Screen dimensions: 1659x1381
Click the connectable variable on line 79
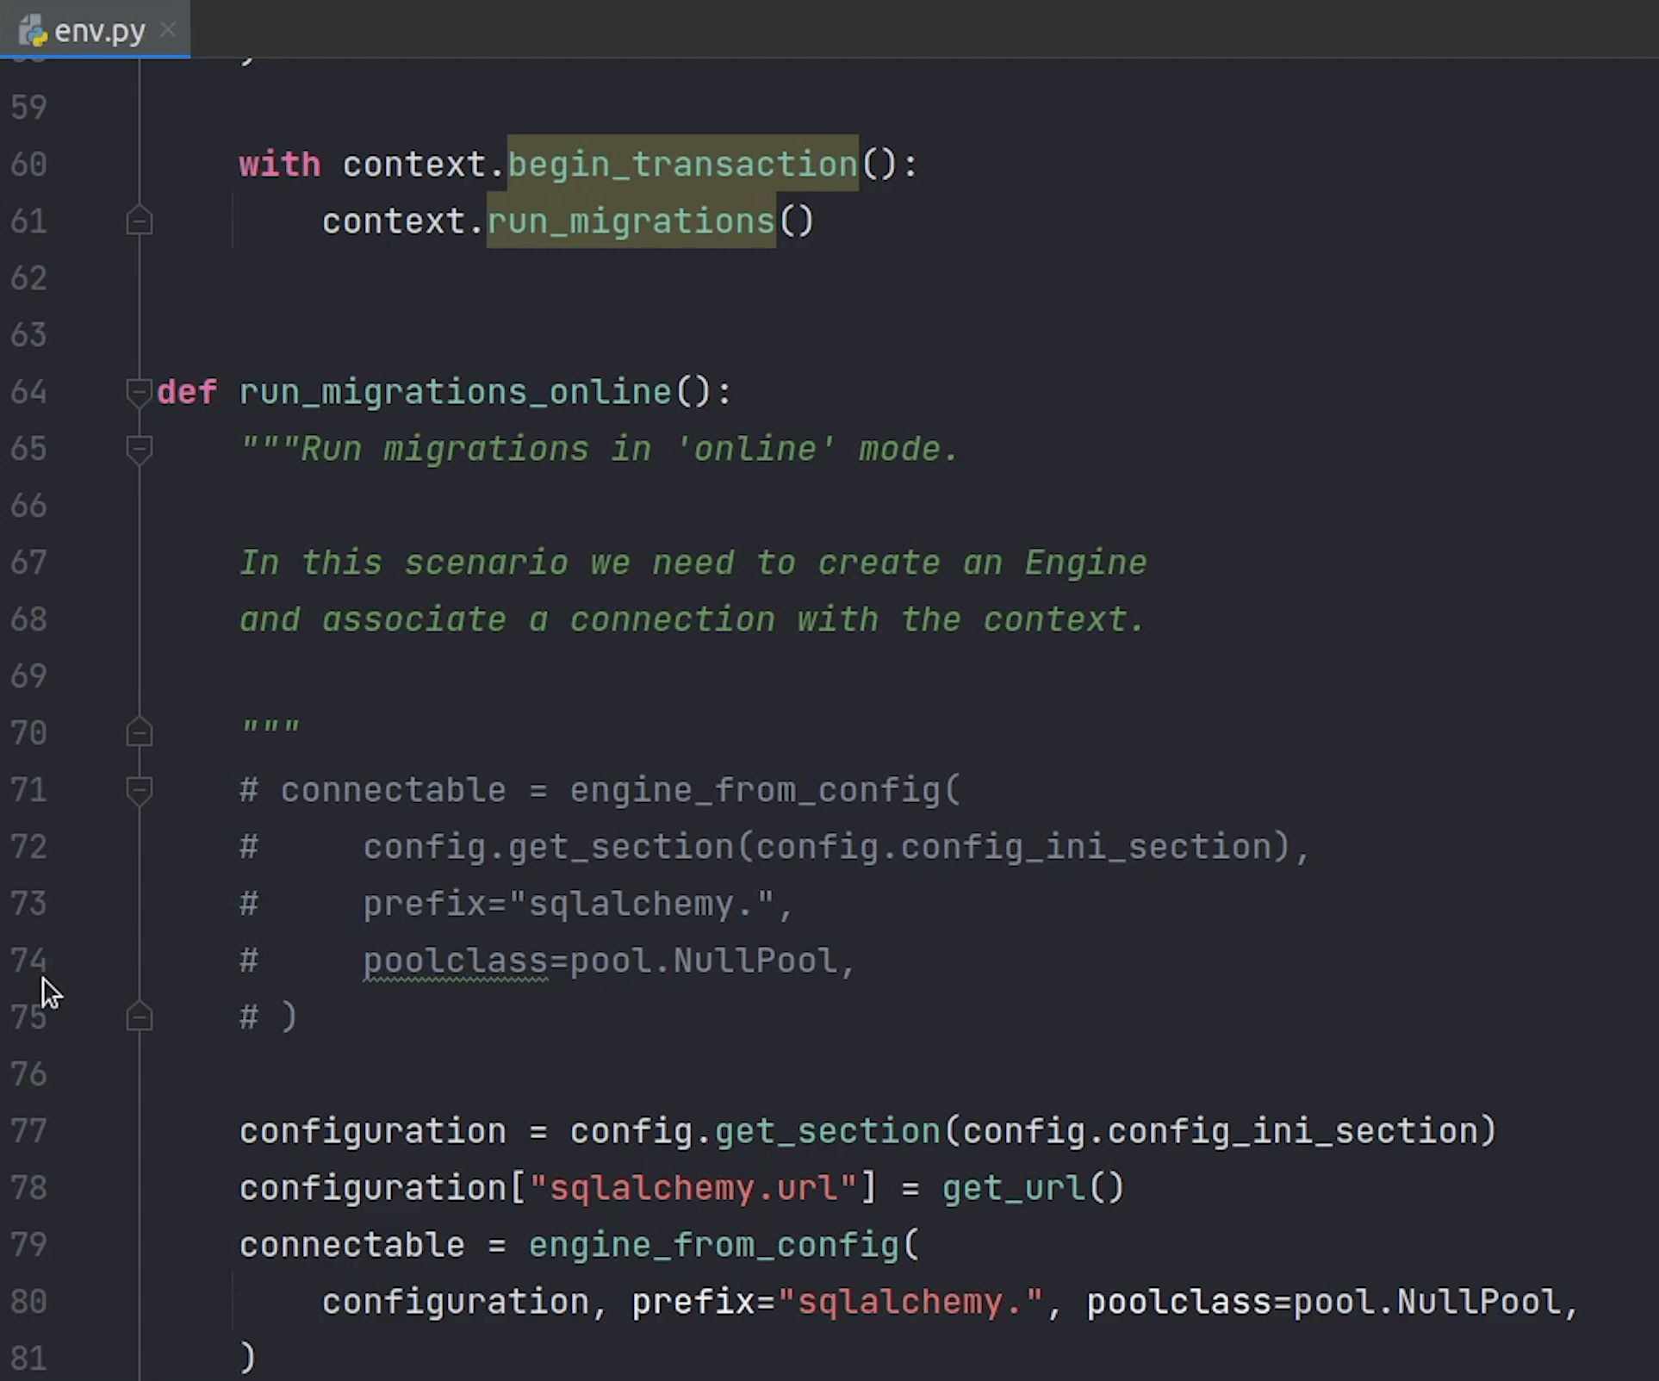(x=352, y=1245)
